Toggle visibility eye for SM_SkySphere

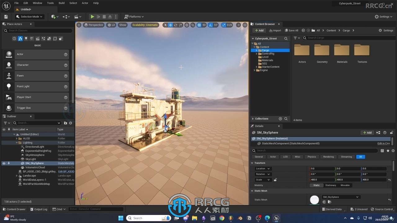(4, 163)
